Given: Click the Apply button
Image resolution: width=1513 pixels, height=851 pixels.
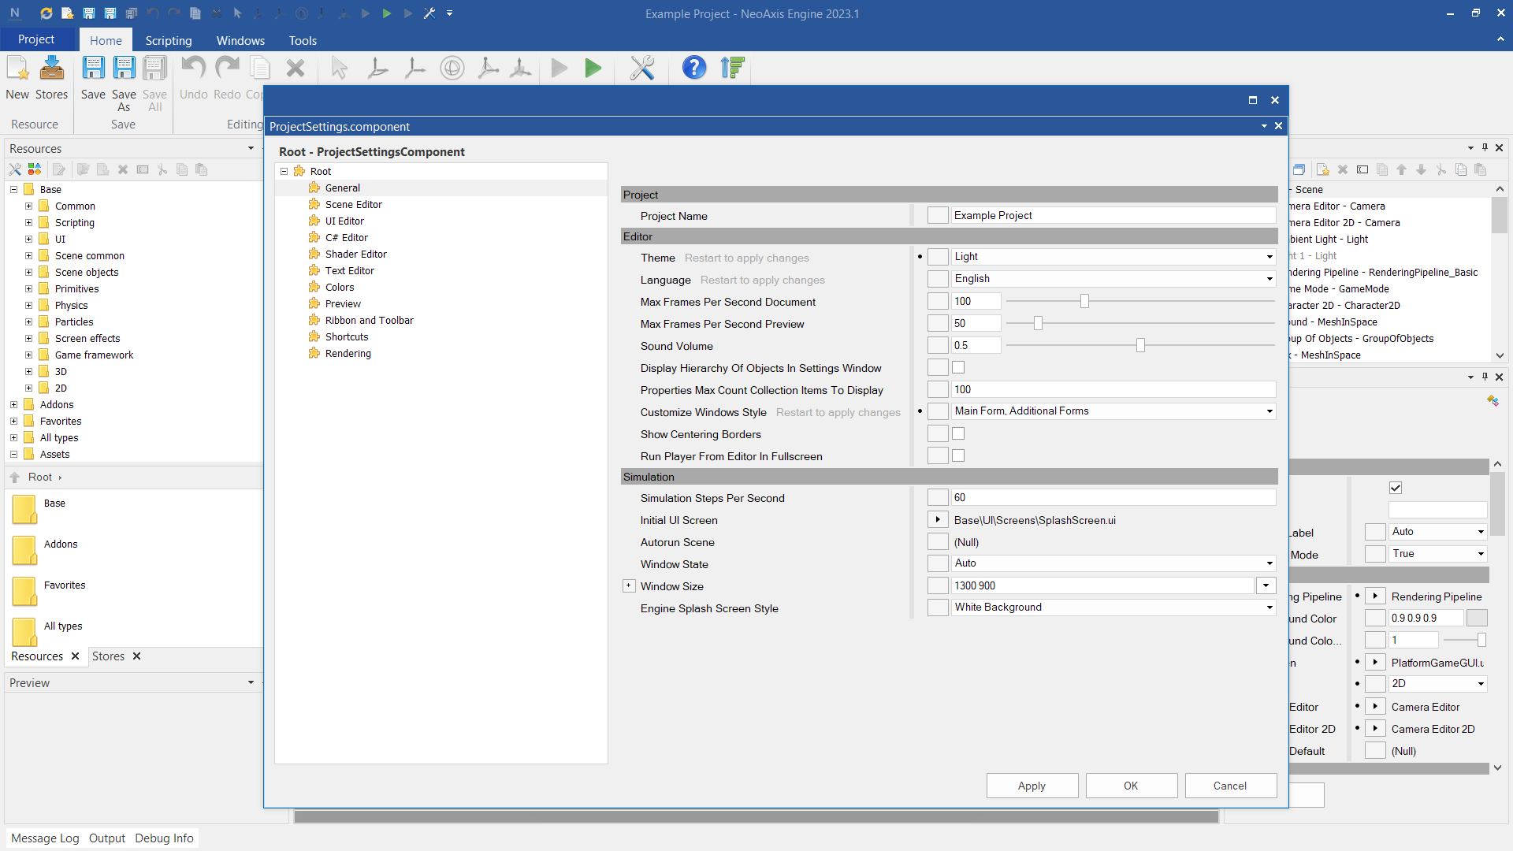Looking at the screenshot, I should point(1032,786).
